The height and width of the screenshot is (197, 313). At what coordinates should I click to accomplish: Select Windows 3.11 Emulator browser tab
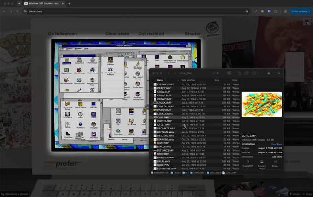pyautogui.click(x=44, y=3)
